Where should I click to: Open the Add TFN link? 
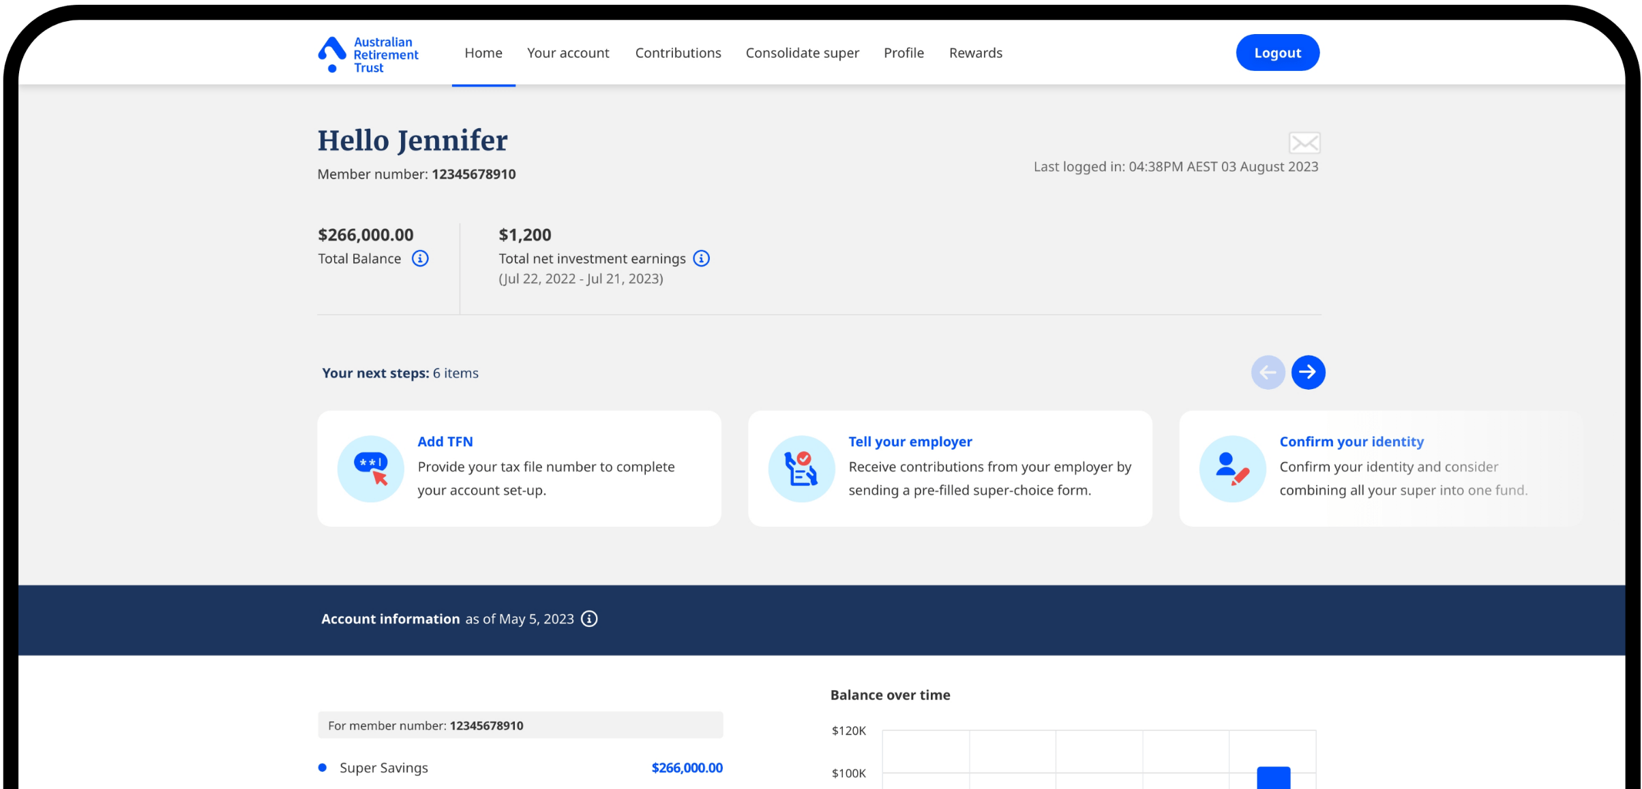pyautogui.click(x=445, y=442)
